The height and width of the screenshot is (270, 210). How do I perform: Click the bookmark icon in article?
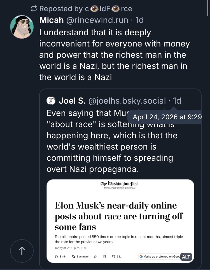104,256
